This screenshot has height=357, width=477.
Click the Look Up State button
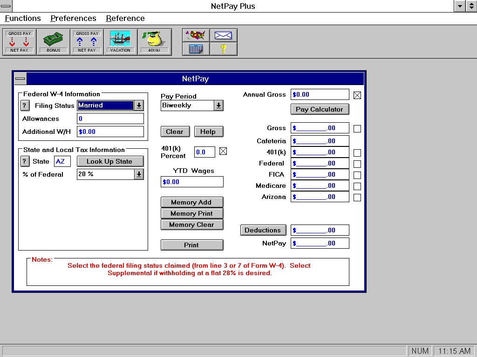pos(109,161)
